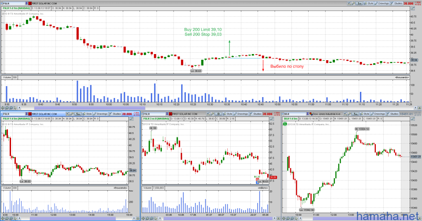Click pointer cursor icon below the FSLR daily chart
The image size is (422, 221).
pyautogui.click(x=156, y=218)
